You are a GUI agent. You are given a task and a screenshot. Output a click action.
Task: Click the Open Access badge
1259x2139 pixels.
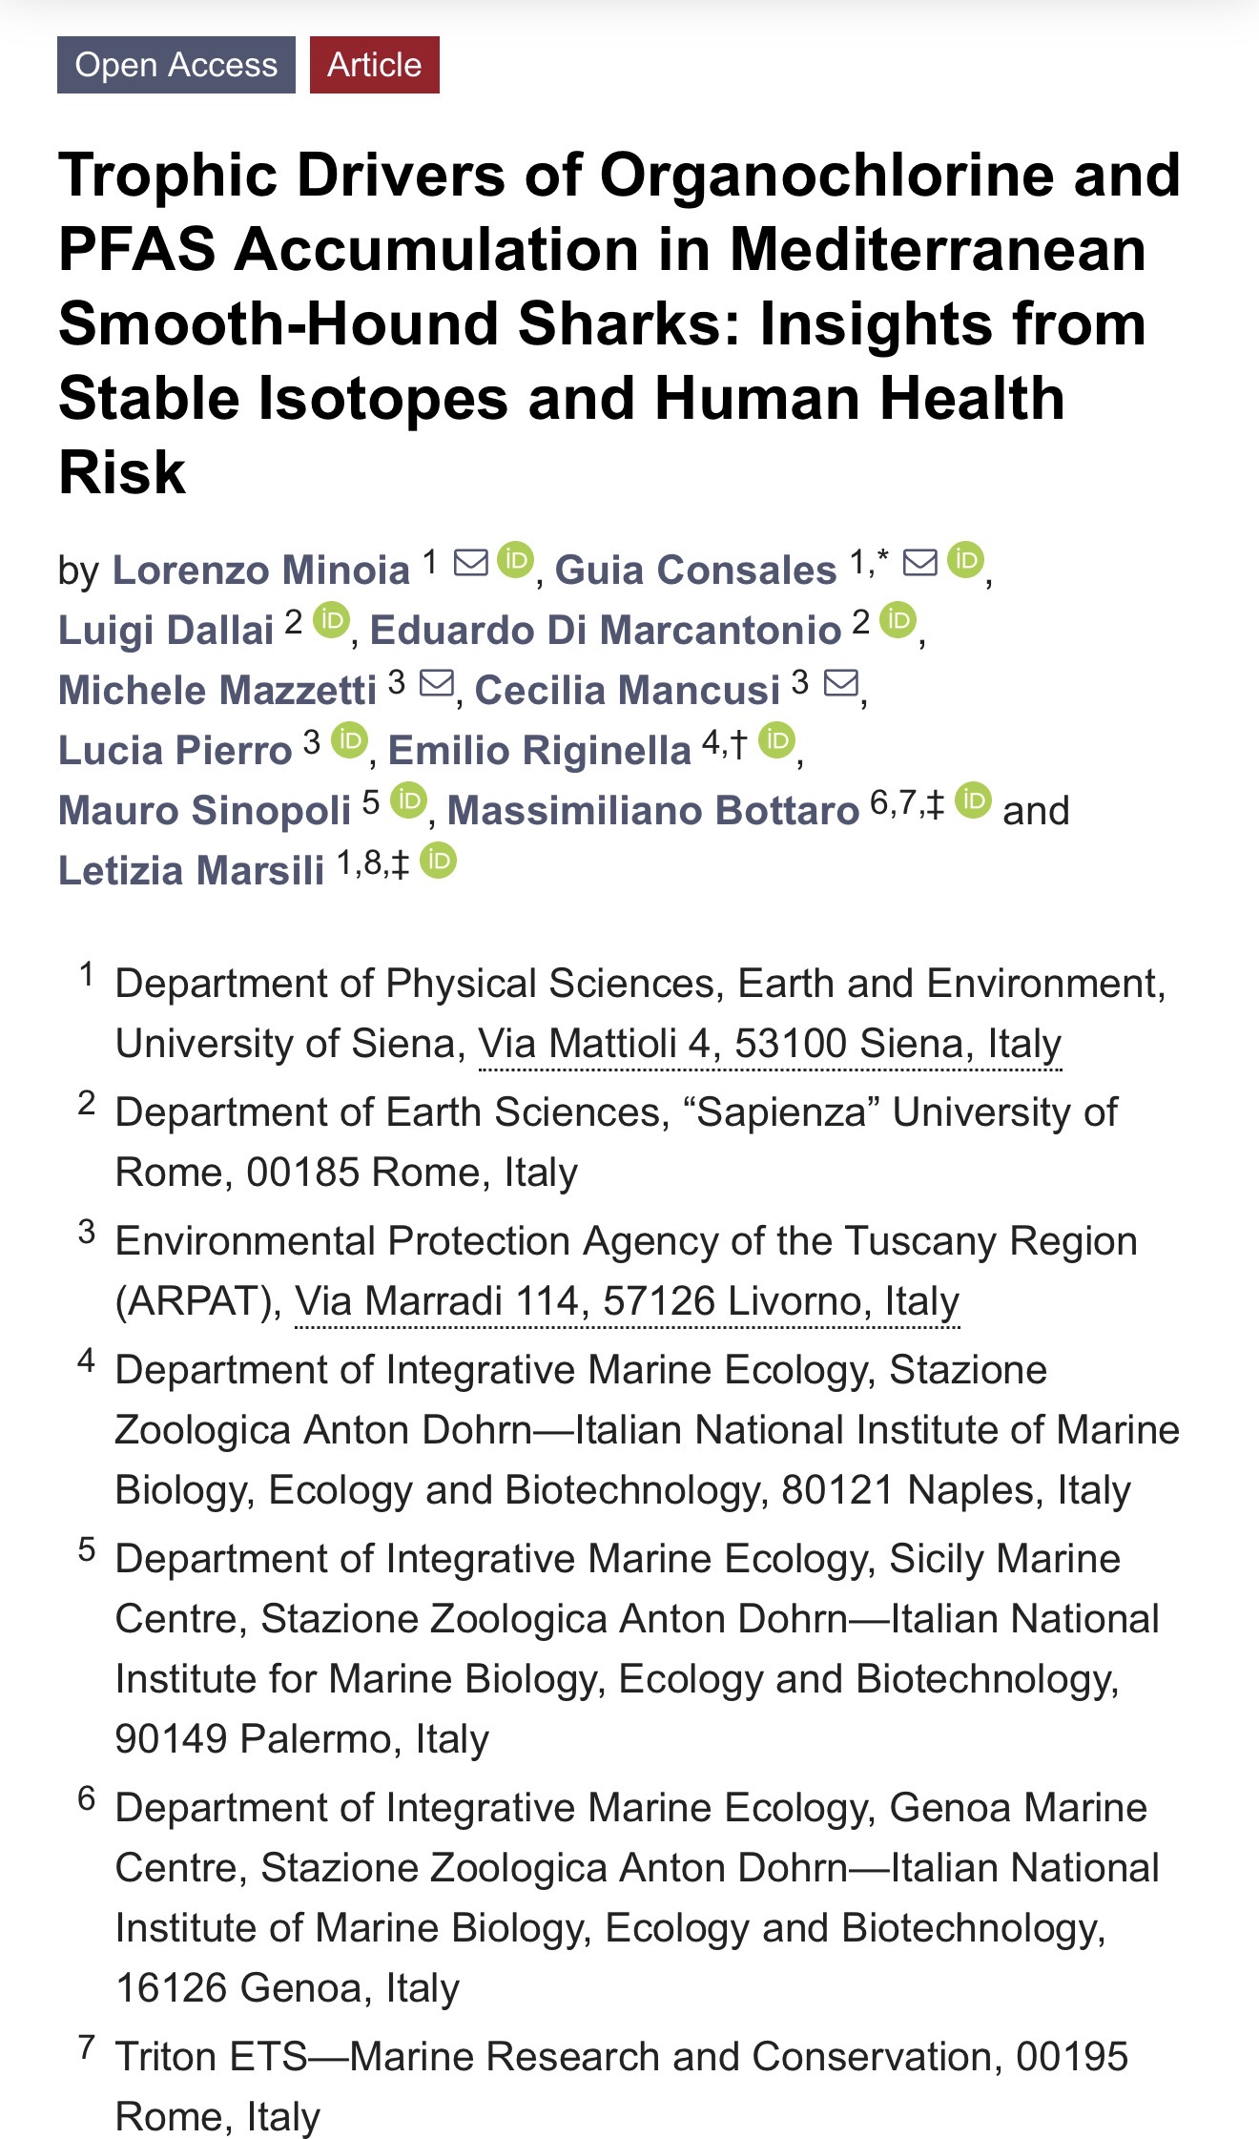[176, 65]
